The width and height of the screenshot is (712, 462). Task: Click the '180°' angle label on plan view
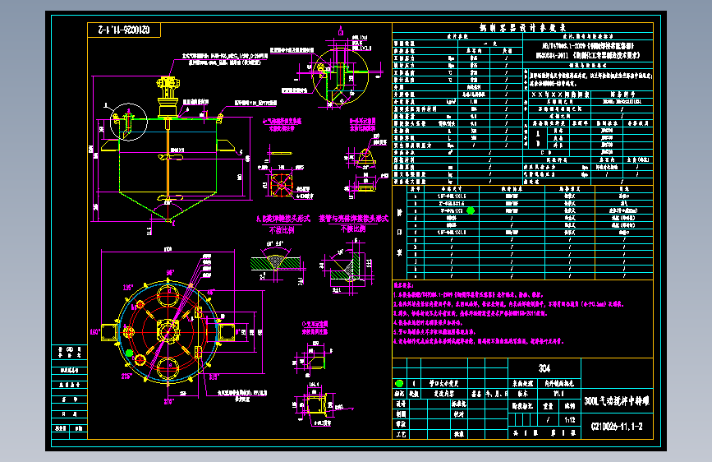tap(95, 332)
